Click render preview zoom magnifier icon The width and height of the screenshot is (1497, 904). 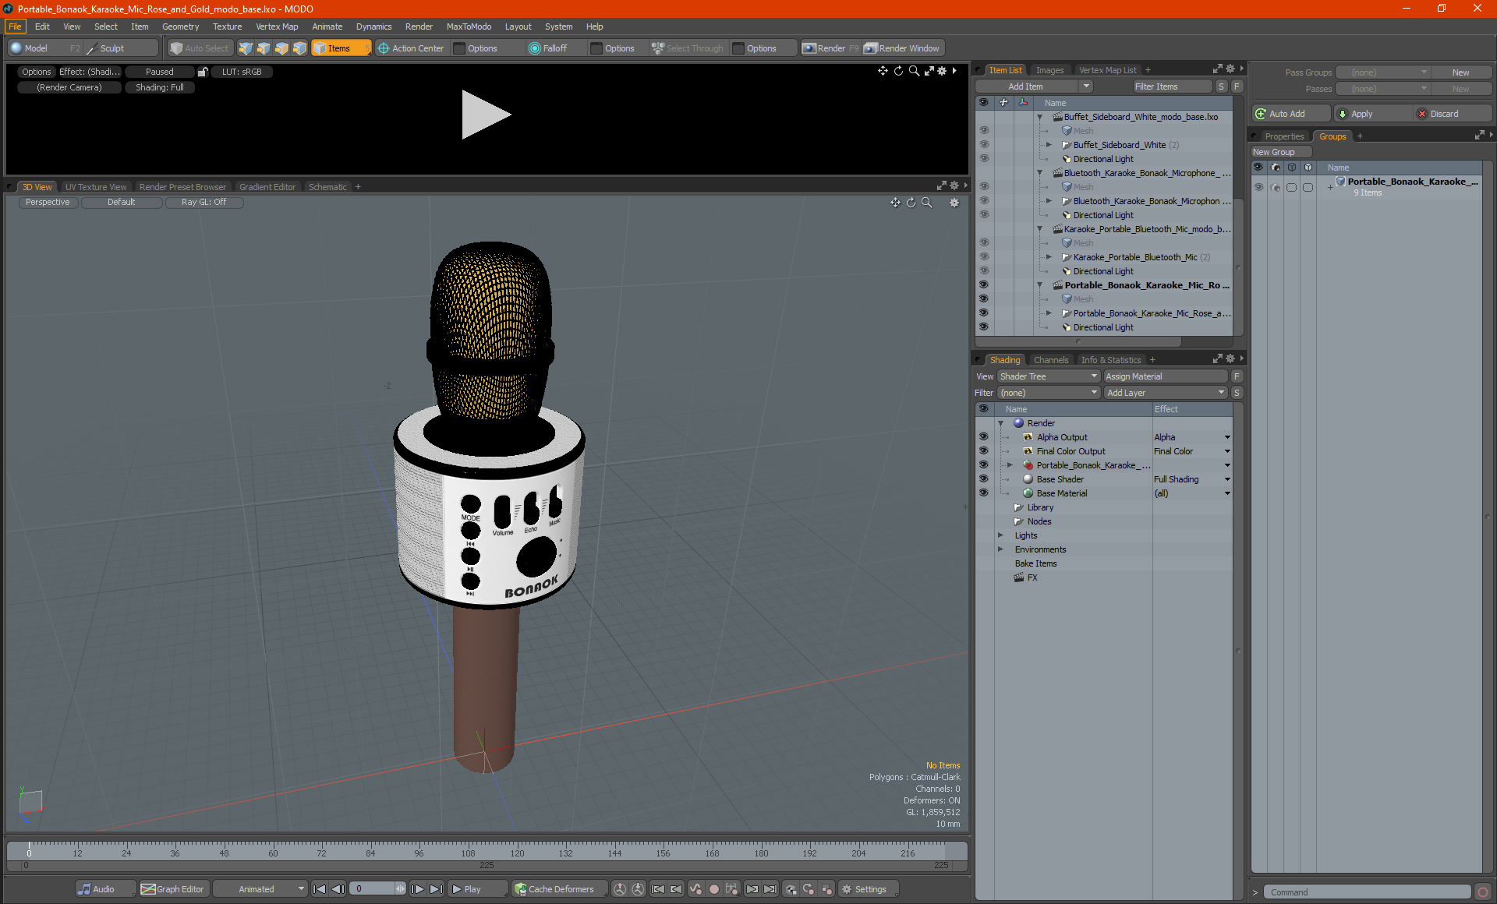914,71
